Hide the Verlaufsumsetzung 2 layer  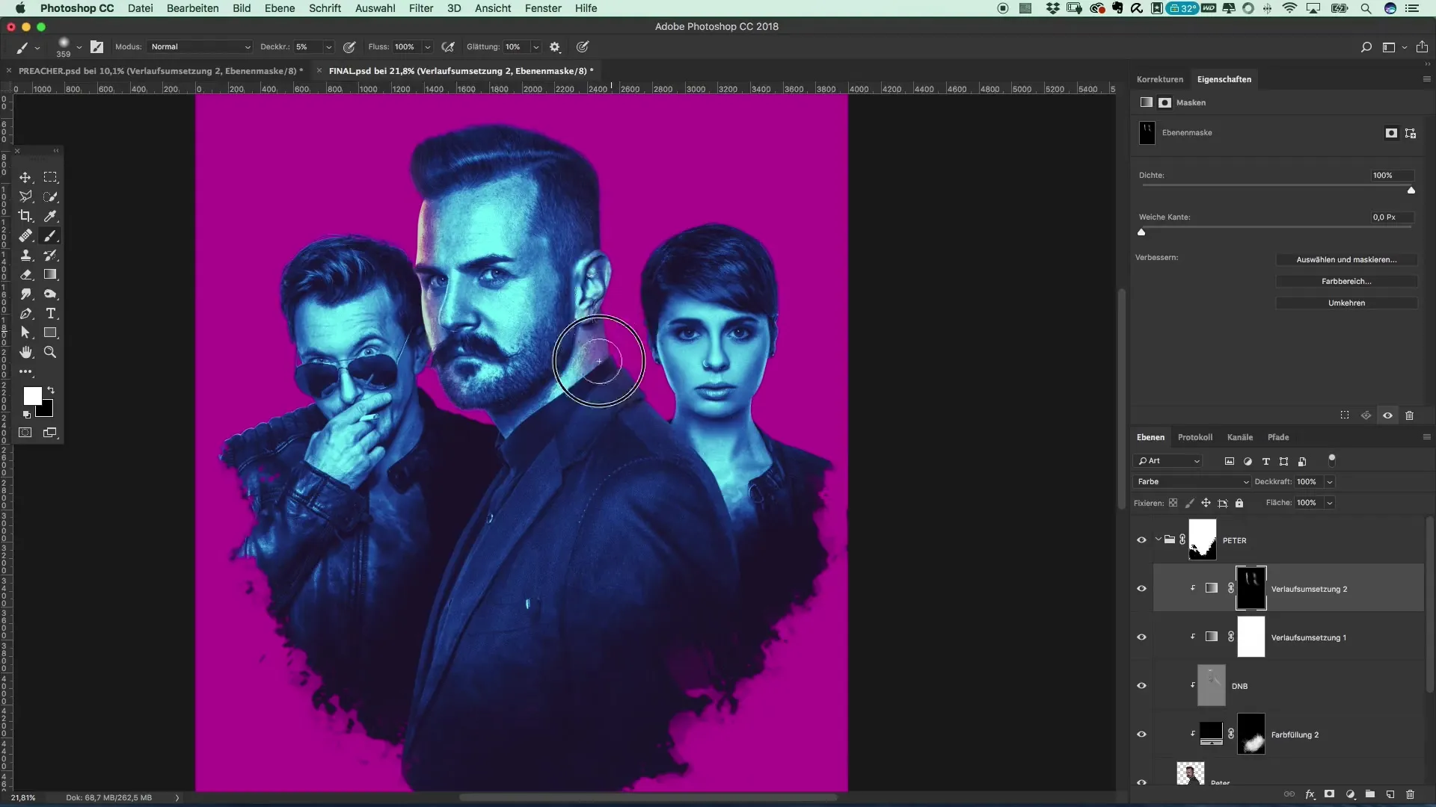(x=1141, y=589)
